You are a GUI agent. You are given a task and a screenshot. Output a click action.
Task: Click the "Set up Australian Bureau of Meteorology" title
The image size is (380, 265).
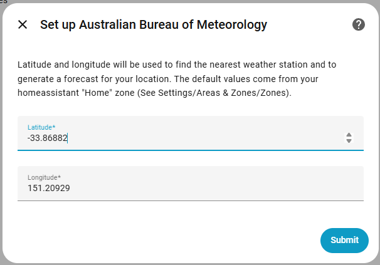coord(154,25)
